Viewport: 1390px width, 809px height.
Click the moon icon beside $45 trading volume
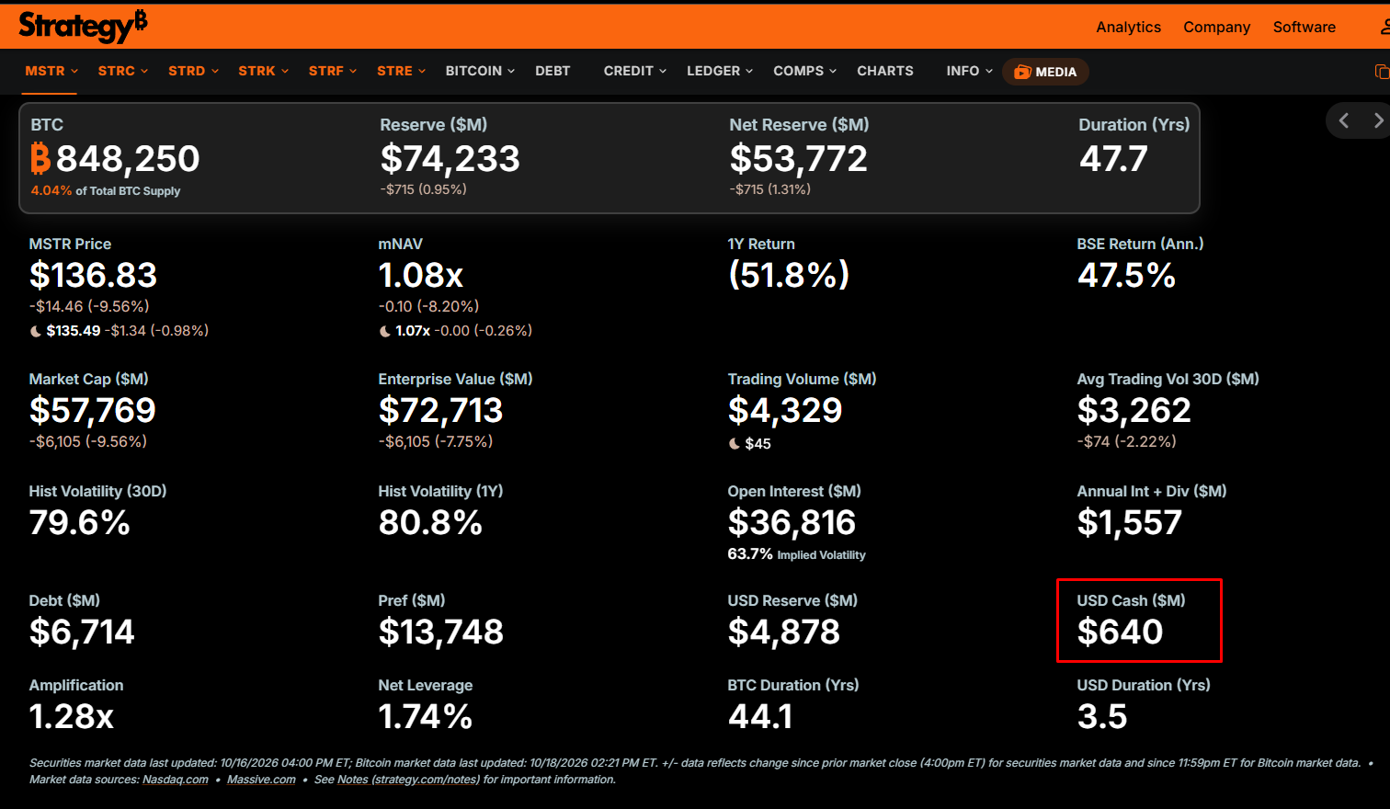coord(735,444)
